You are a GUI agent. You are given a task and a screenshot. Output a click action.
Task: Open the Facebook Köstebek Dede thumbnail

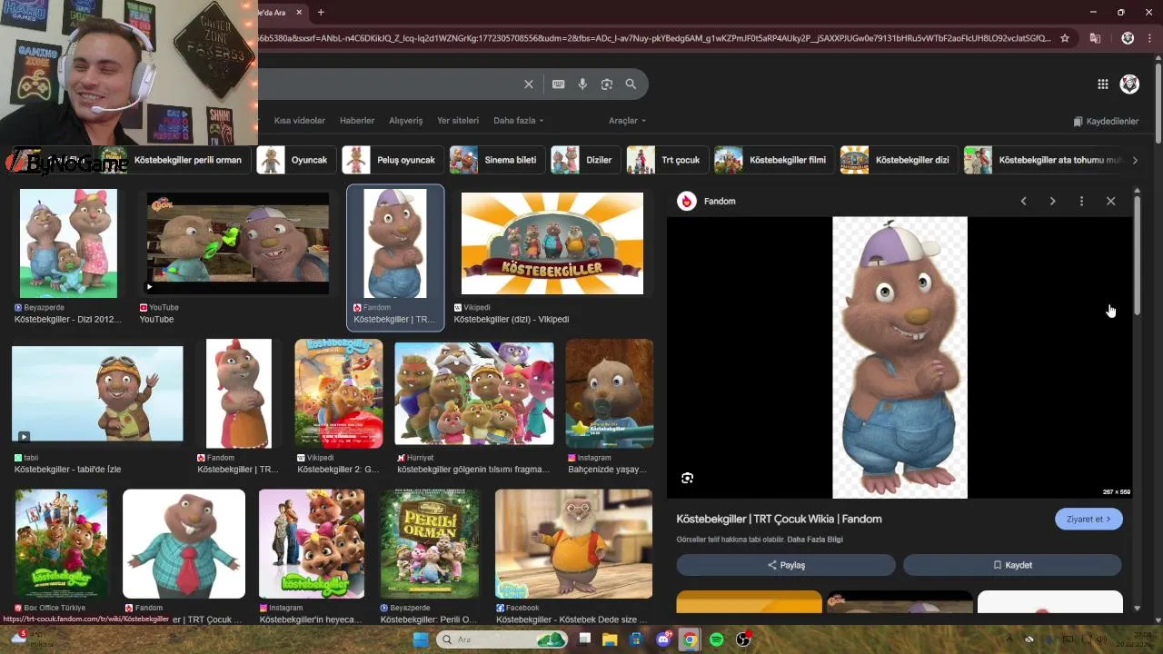point(573,544)
